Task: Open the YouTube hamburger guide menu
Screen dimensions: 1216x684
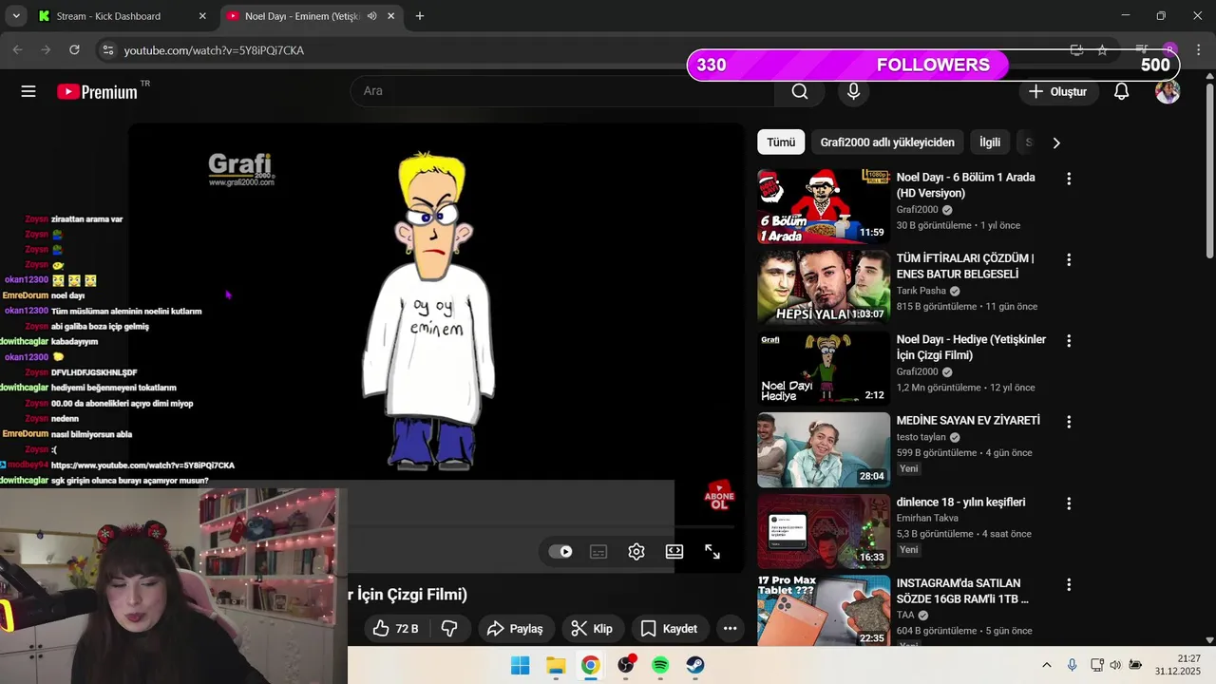Action: 28,91
